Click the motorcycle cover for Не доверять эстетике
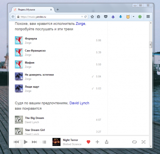This screenshot has width=160, height=154. [19, 76]
